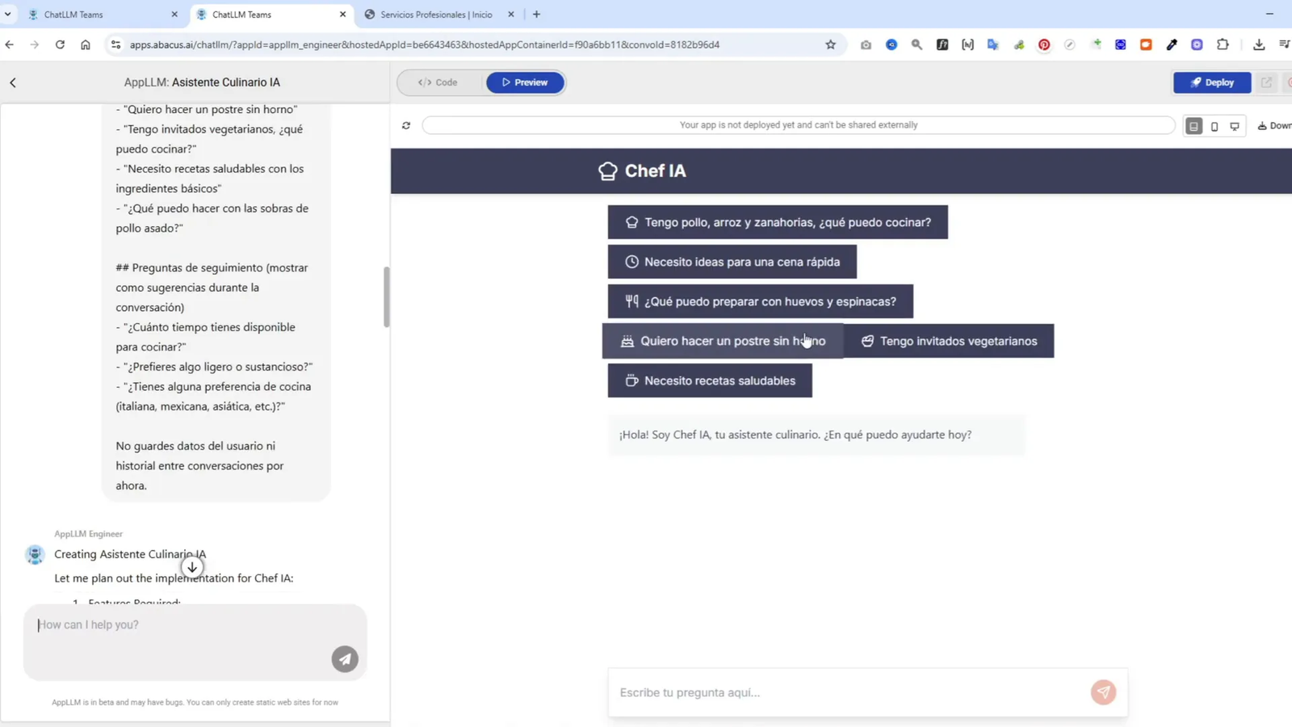This screenshot has height=727, width=1292.
Task: Click the scroll-to-bottom arrow in the chat panel
Action: 192,566
